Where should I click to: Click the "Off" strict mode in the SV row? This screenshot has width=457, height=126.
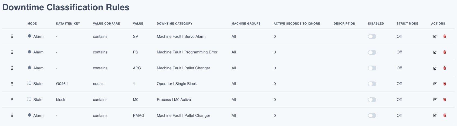point(399,36)
